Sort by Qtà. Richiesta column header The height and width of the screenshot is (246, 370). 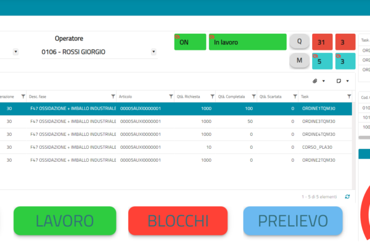pos(188,97)
